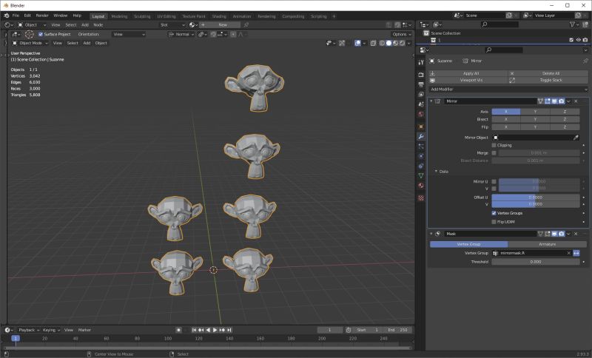
Task: Open the Normal transform orientation dropdown
Action: 181,34
